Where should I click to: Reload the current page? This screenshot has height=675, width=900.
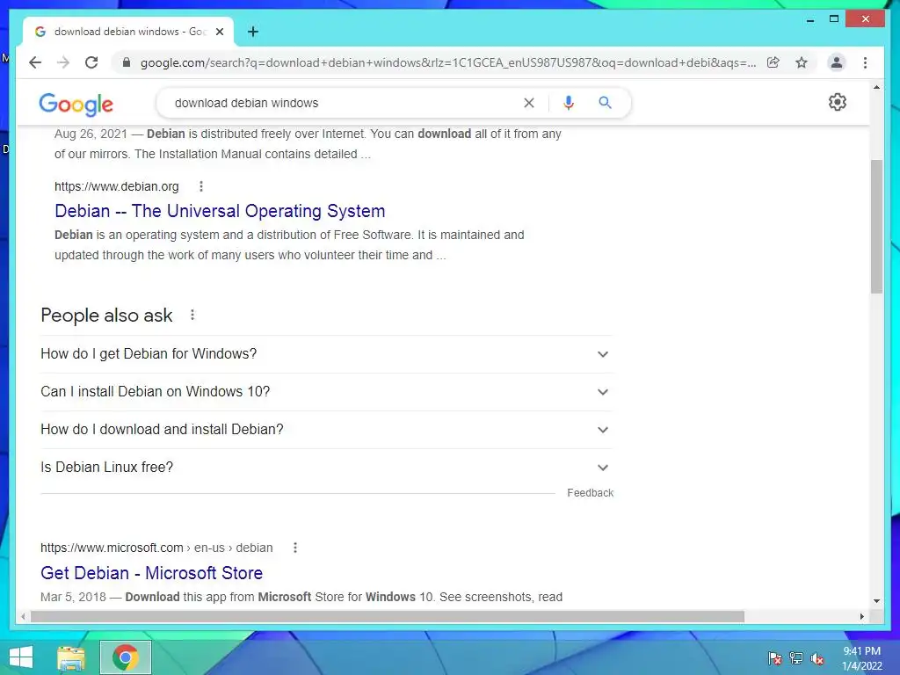[x=91, y=62]
